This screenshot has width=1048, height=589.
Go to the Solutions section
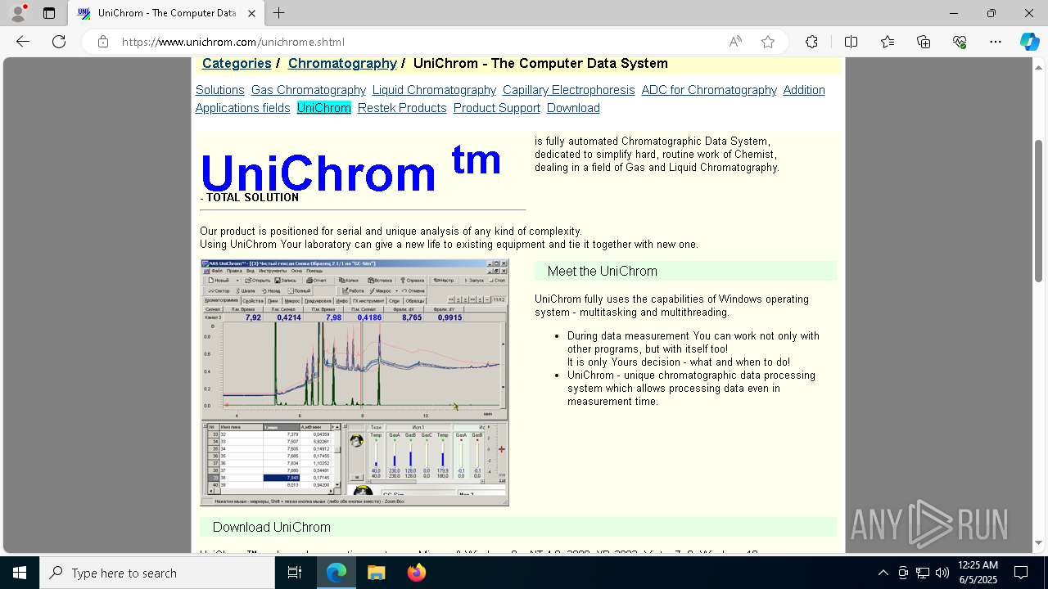click(219, 90)
